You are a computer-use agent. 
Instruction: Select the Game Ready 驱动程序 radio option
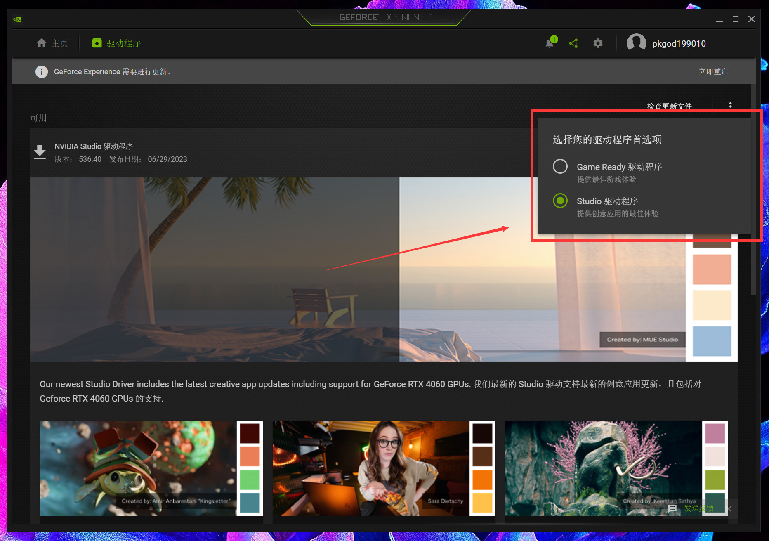point(560,167)
